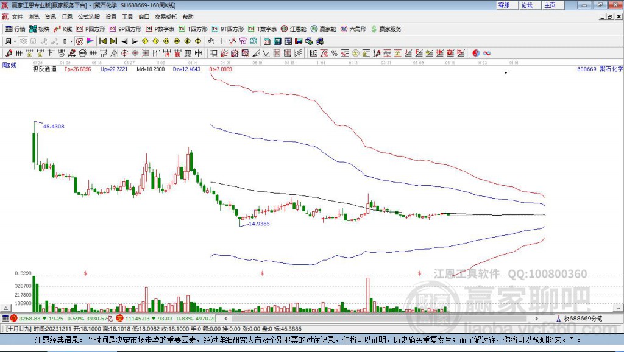Open the 江恩 menu

(67, 16)
